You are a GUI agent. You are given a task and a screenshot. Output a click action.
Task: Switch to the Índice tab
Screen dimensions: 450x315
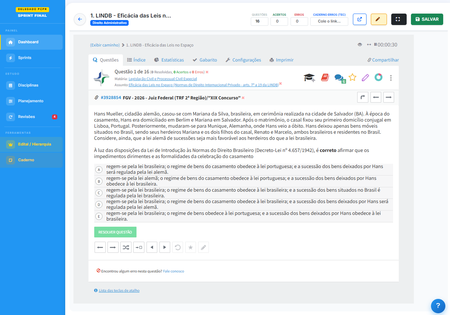[x=137, y=60]
